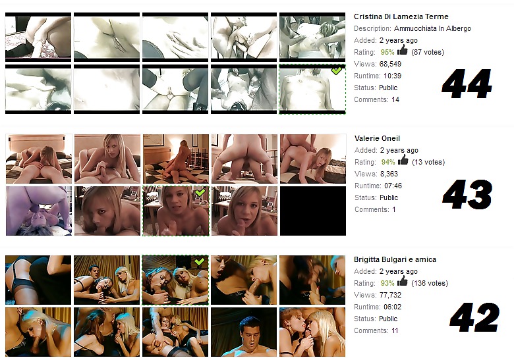Click the green checkmark in the Valerie Oneil thumbnails
Screen dimensions: 514x364
tap(200, 192)
